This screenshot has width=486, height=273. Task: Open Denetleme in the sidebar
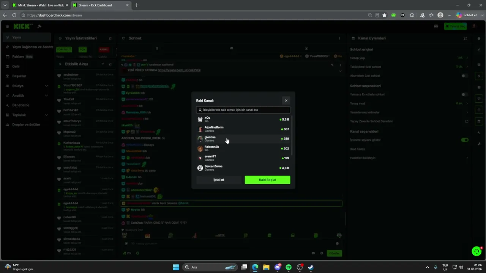(x=27, y=105)
